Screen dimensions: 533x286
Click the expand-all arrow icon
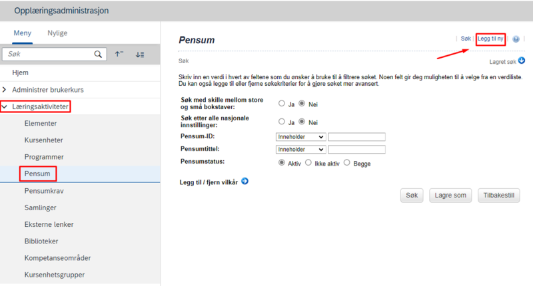point(140,55)
